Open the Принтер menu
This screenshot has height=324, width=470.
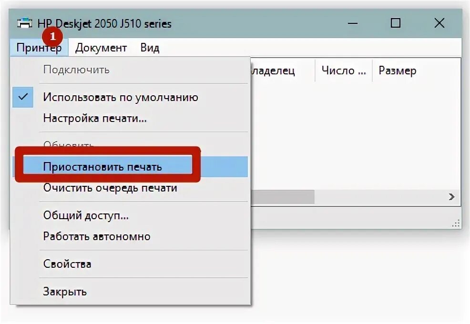tap(39, 48)
